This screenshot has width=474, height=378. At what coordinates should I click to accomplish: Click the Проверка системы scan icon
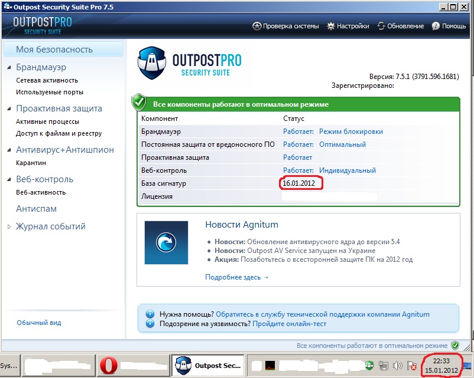tap(257, 27)
